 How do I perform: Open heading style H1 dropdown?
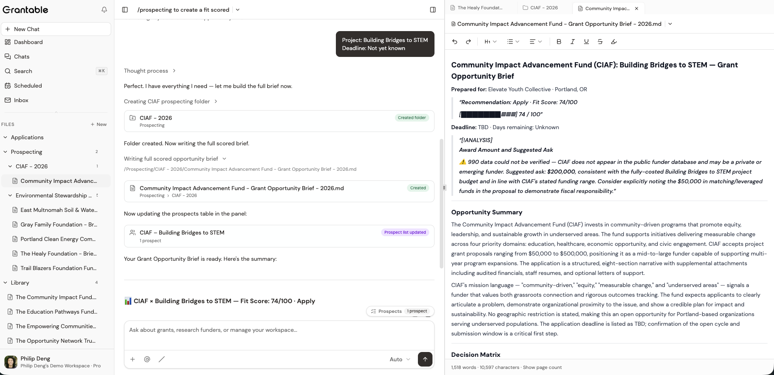pos(490,42)
